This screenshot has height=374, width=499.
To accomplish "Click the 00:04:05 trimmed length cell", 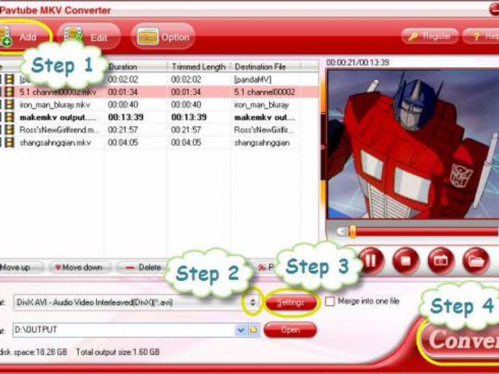I will 186,142.
